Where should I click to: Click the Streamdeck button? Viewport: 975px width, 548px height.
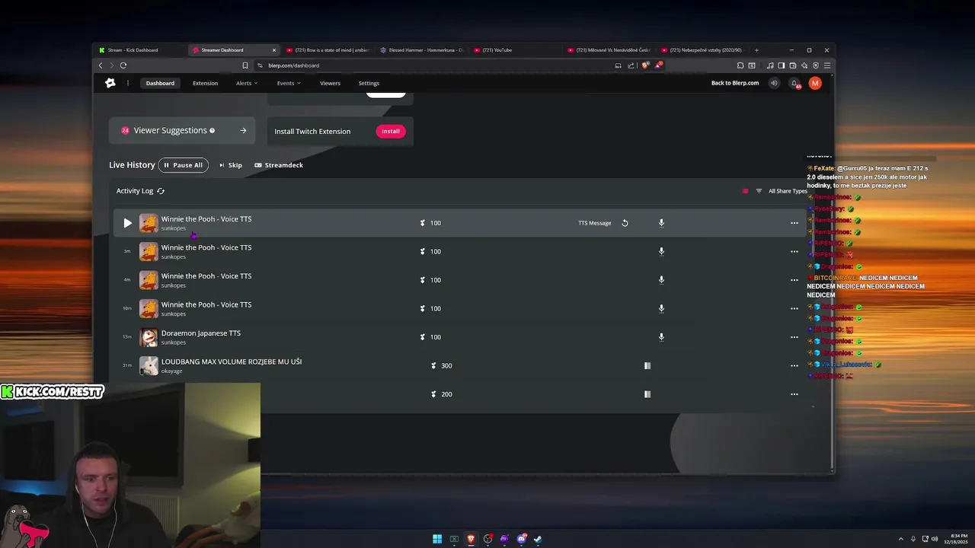pos(279,165)
